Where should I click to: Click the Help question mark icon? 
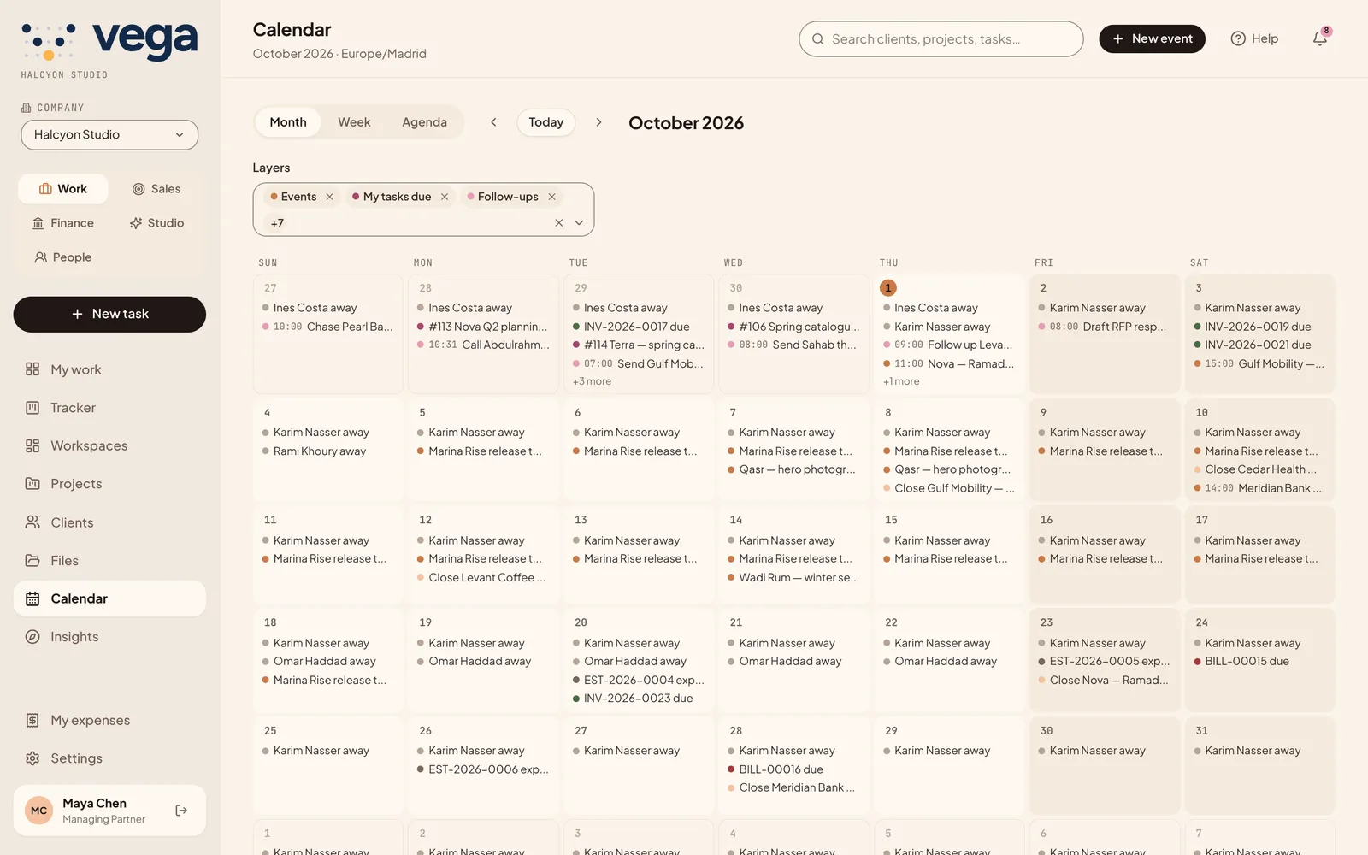1237,38
